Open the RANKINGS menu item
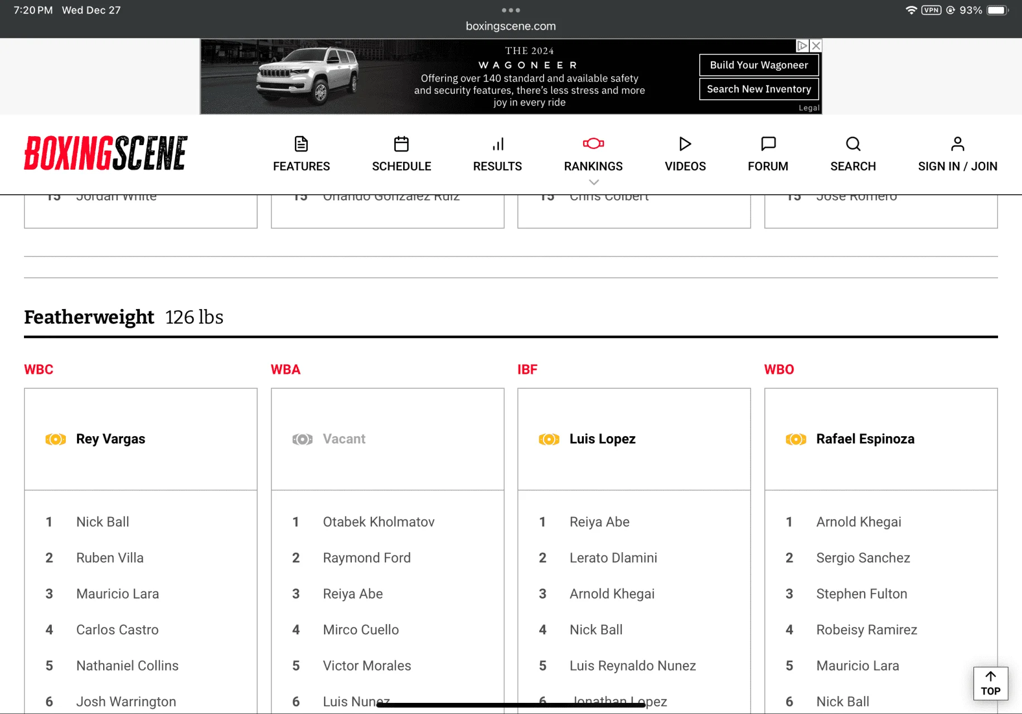This screenshot has height=714, width=1022. click(x=593, y=166)
